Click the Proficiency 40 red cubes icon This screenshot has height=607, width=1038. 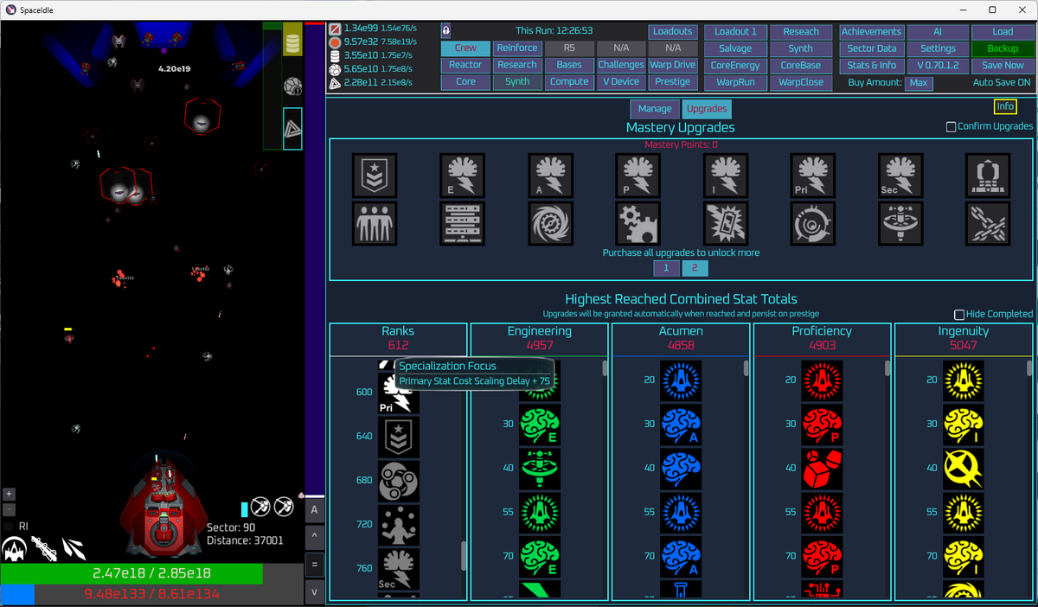tap(823, 469)
